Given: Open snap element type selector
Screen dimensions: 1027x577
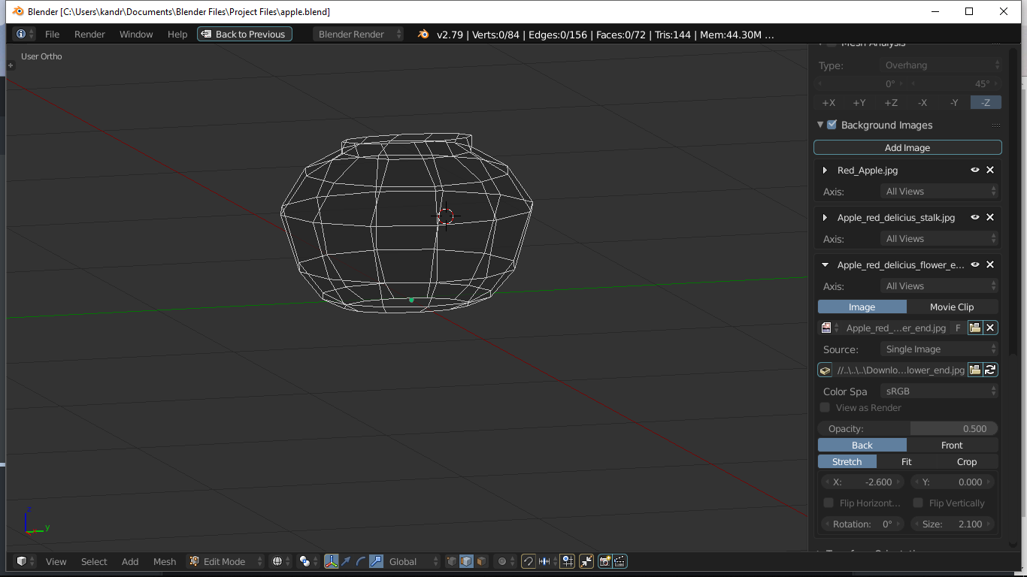Looking at the screenshot, I should (546, 561).
